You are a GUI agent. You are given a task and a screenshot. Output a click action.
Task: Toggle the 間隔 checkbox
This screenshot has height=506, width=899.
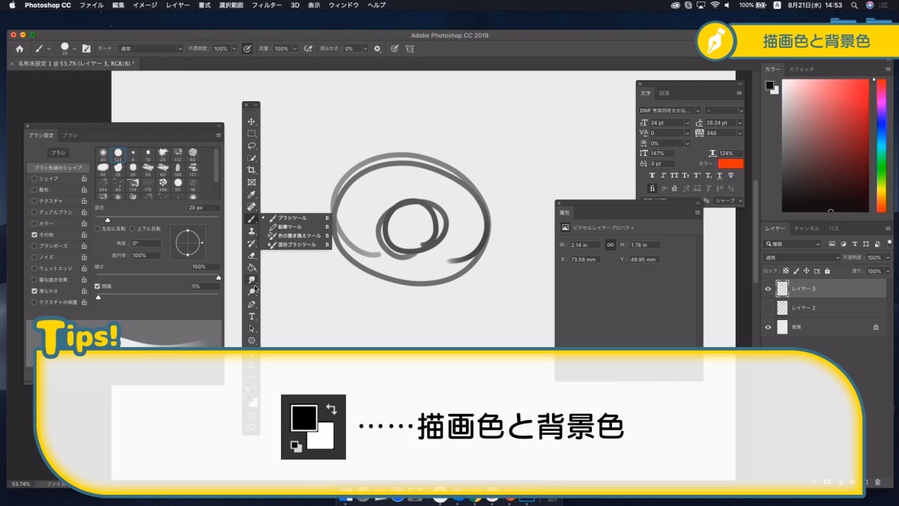click(97, 286)
